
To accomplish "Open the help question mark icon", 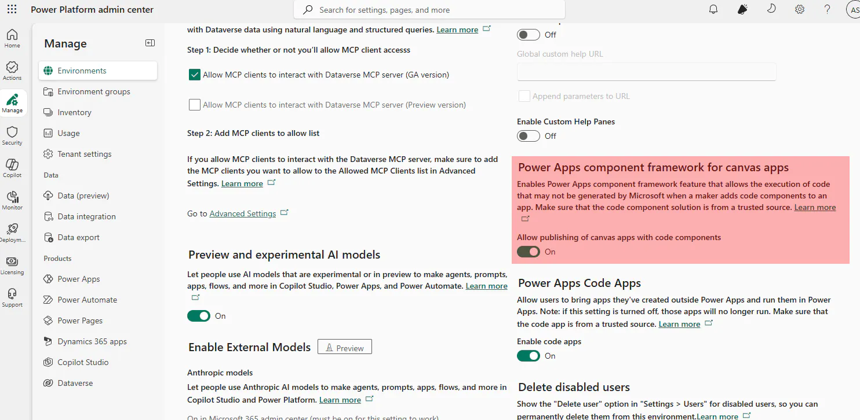I will pos(828,9).
